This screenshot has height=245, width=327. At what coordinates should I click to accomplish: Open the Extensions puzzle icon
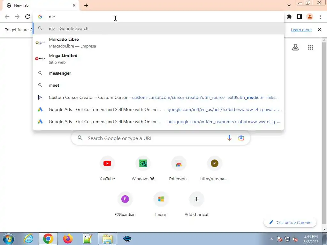289,17
